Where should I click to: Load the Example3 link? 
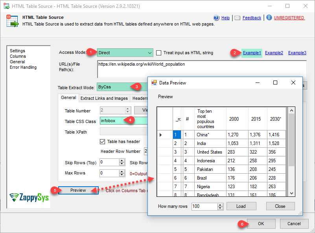pos(297,53)
